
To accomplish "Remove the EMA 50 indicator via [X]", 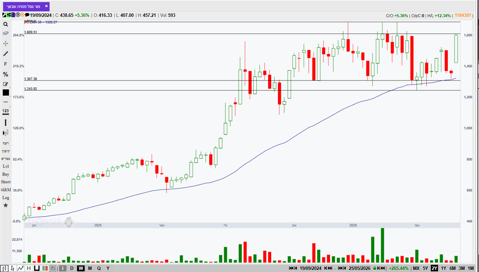I will 26,22.
